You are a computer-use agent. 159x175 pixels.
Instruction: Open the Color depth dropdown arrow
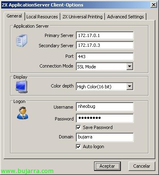click(x=129, y=86)
